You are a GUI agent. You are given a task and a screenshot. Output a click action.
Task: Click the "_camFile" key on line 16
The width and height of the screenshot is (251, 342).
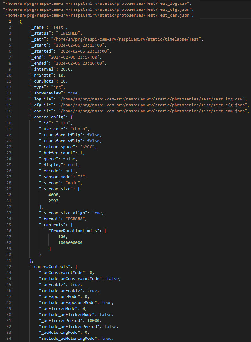coord(42,111)
